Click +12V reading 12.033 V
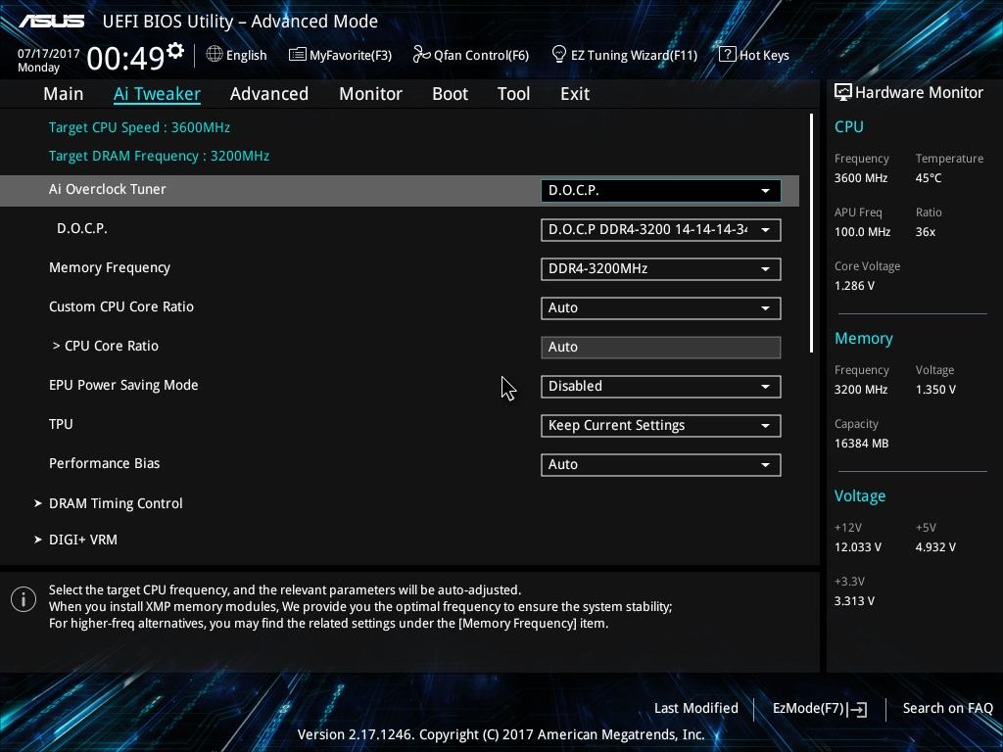Viewport: 1003px width, 752px height. (x=858, y=547)
